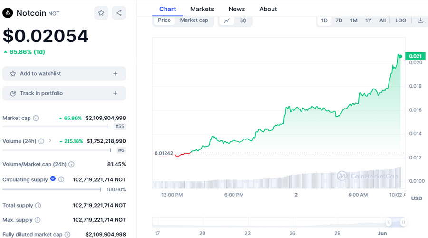The width and height of the screenshot is (428, 238).
Task: Click the Circulating supply verified badge
Action: click(53, 179)
